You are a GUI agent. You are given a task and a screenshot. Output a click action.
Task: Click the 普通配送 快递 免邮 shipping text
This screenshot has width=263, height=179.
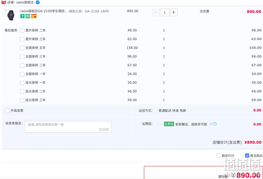[172, 111]
